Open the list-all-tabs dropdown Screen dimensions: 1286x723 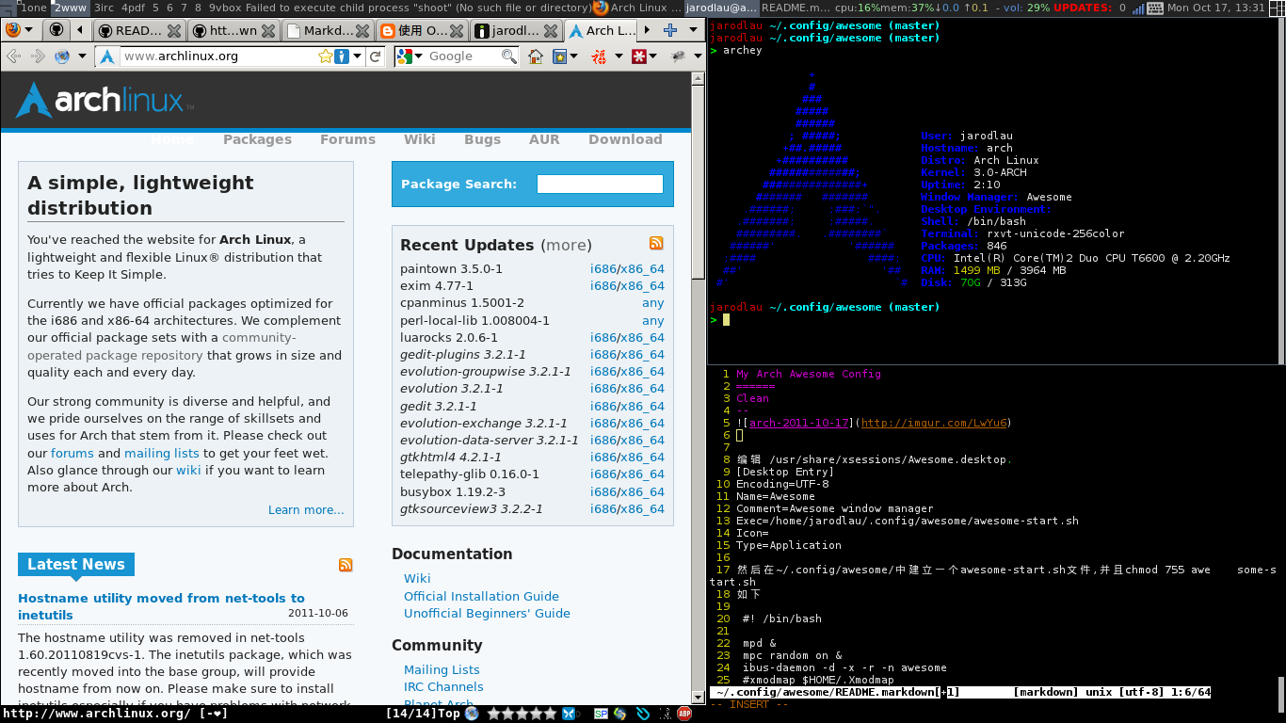pyautogui.click(x=692, y=30)
